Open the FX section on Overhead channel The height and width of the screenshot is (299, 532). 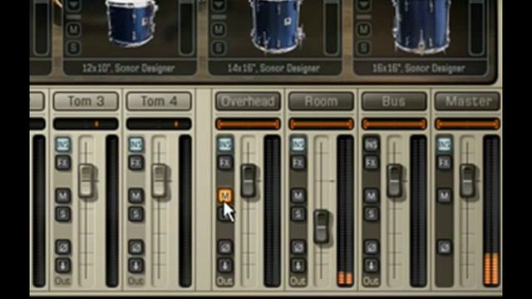pos(225,163)
